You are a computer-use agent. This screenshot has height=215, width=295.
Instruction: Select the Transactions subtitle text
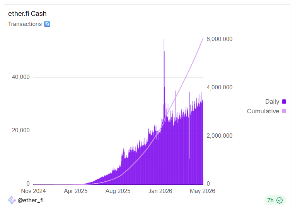[x=25, y=24]
